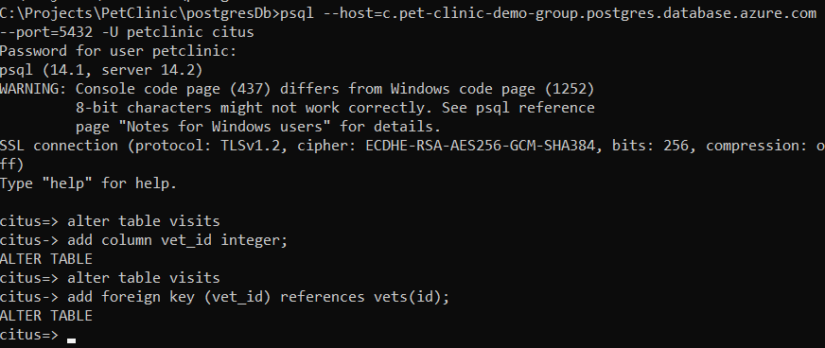
Task: Click the '-U petclinic citus' arguments
Action: (x=178, y=32)
